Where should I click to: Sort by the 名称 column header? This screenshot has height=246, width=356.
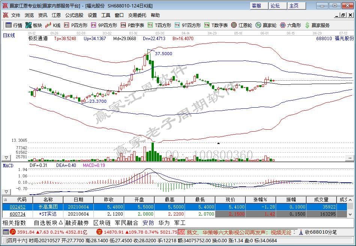(48, 200)
